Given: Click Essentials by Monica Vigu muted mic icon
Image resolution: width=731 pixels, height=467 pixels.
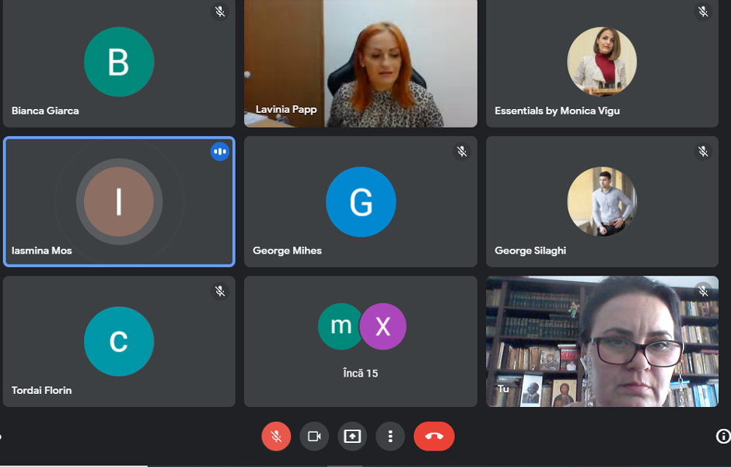Looking at the screenshot, I should pos(703,11).
